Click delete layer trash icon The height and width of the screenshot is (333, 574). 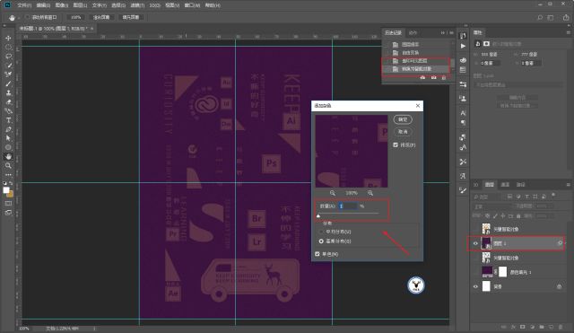(x=561, y=327)
